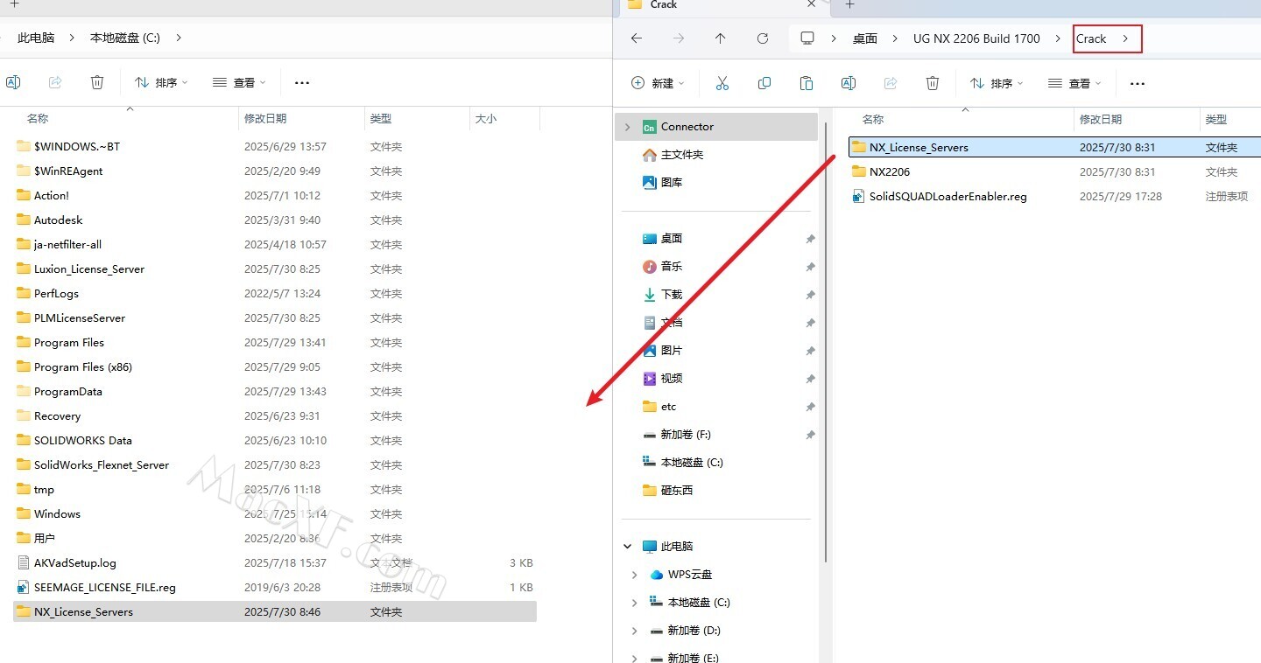The height and width of the screenshot is (663, 1261).
Task: Select NX_License_Servers folder in the Crack window
Action: click(1054, 148)
